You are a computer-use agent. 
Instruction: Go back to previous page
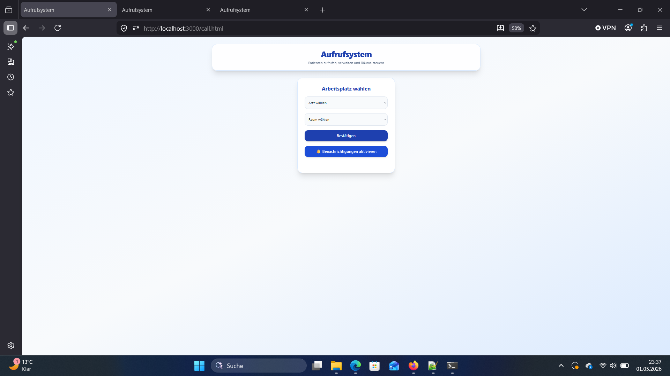pyautogui.click(x=26, y=28)
